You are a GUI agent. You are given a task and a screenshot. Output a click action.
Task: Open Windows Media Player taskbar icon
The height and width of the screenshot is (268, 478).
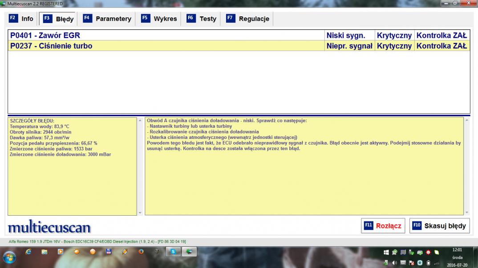click(61, 252)
